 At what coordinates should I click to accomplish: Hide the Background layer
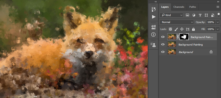click(163, 52)
